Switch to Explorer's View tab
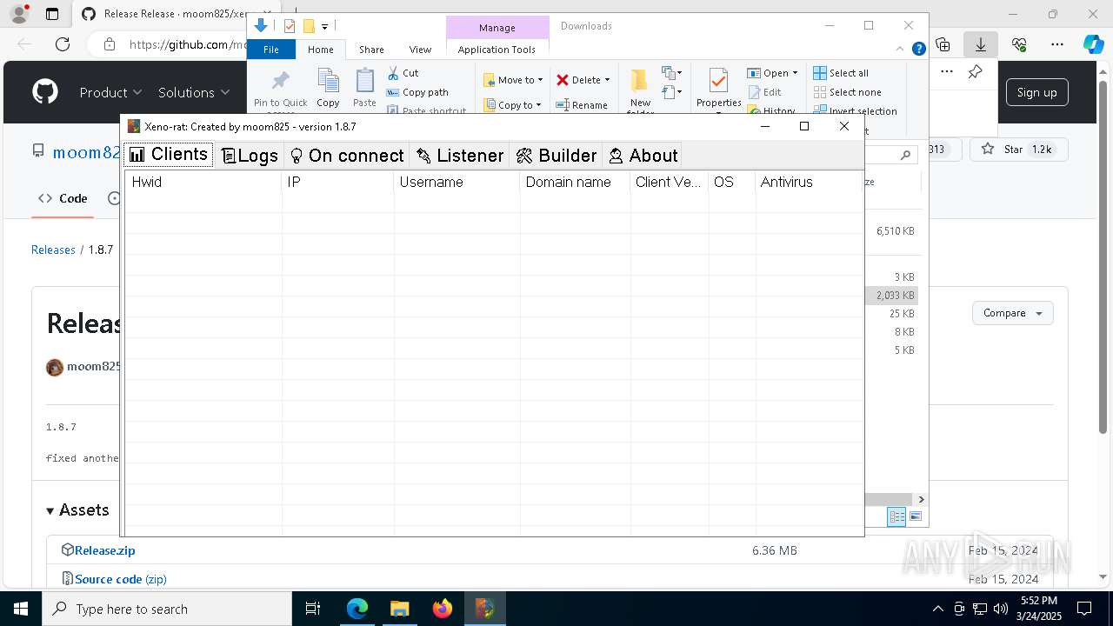This screenshot has width=1113, height=626. click(420, 50)
